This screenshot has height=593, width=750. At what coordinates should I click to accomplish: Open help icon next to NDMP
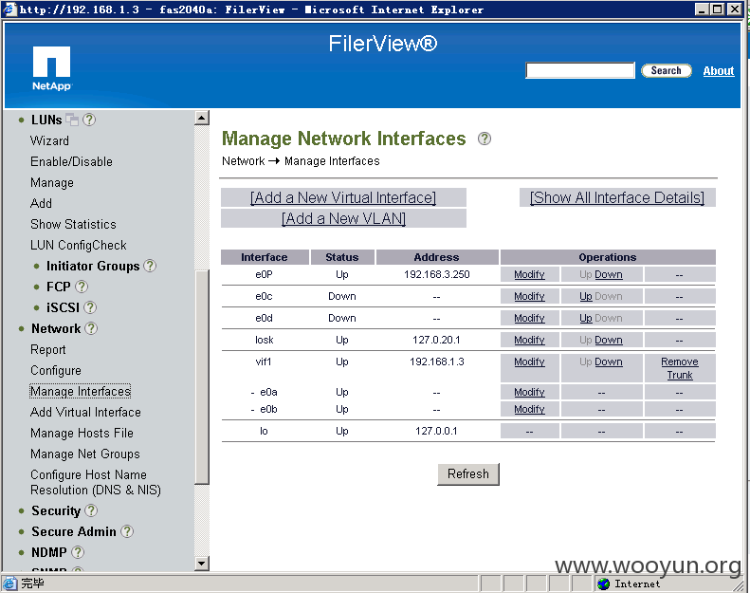(78, 552)
